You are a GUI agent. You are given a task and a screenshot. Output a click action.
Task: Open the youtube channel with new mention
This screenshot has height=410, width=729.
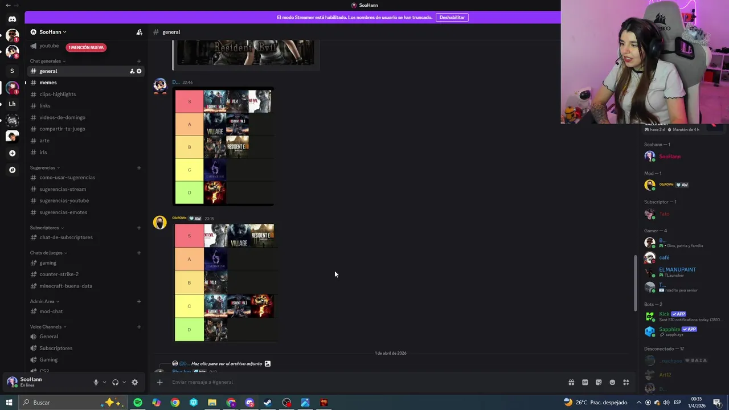[48, 46]
